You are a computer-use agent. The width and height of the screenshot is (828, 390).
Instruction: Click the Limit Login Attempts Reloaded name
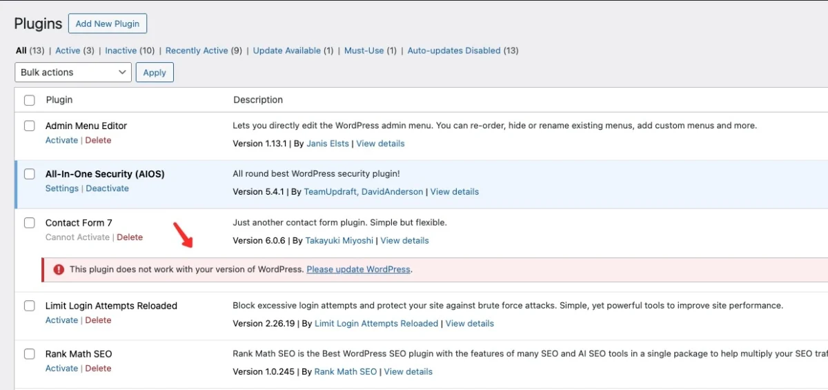pyautogui.click(x=111, y=305)
